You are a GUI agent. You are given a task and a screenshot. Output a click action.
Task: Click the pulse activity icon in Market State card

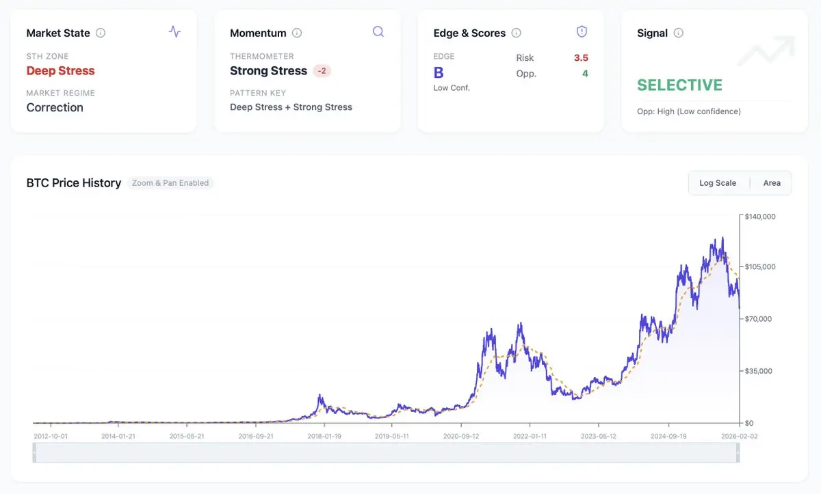174,31
